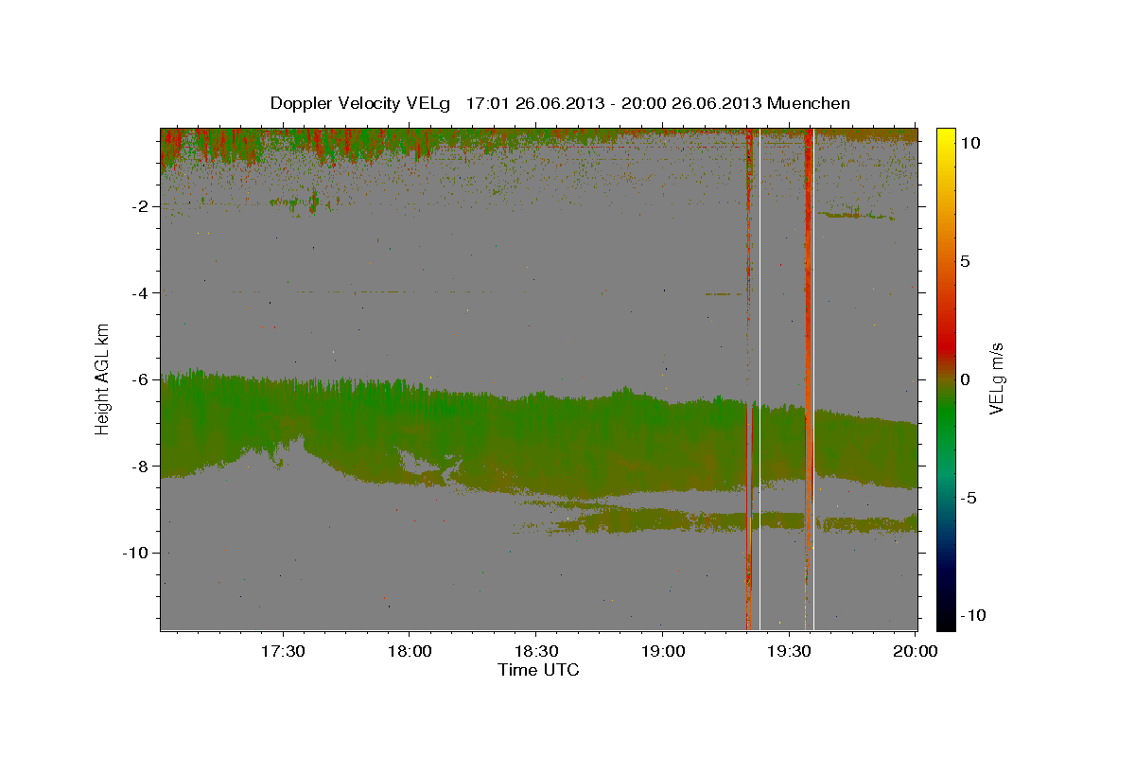Viewport: 1135px width, 757px height.
Task: Click the plot title 'Doppler Velocity VELg'
Action: (360, 103)
